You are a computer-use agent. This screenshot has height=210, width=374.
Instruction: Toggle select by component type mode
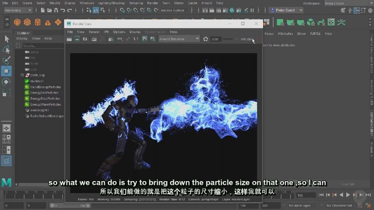coord(103,10)
